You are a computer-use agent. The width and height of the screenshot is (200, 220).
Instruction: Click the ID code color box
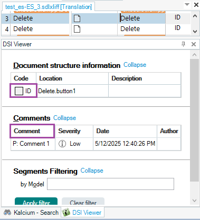(x=19, y=91)
